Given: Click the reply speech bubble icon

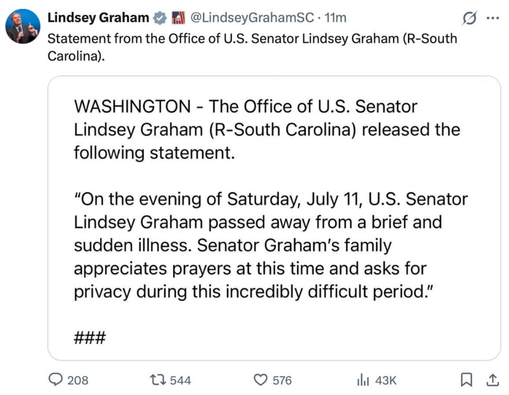Looking at the screenshot, I should coord(55,380).
